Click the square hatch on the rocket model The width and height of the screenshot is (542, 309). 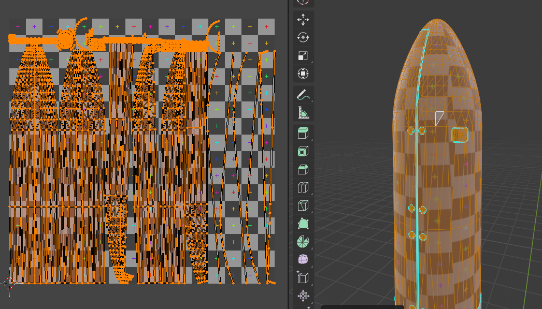click(x=460, y=135)
